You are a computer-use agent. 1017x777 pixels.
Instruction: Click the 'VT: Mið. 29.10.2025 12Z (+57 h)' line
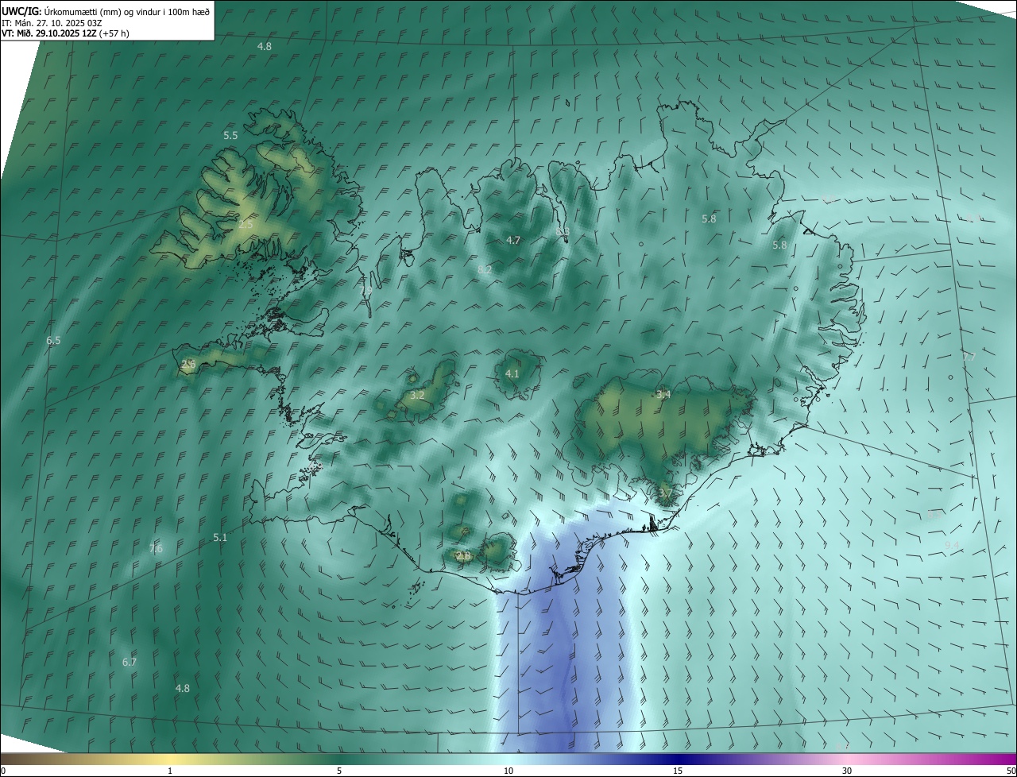[65, 33]
